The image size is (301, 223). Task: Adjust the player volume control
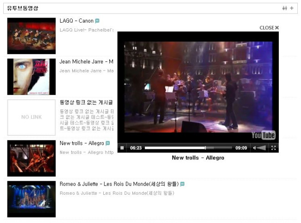point(260,148)
